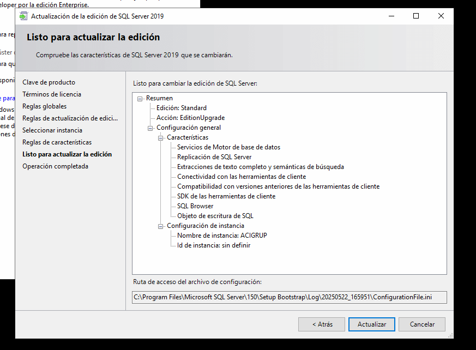Select the Operación completada step
The width and height of the screenshot is (476, 350).
55,166
